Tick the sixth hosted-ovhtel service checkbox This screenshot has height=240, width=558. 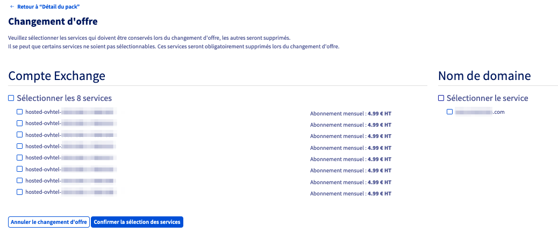[x=20, y=169]
